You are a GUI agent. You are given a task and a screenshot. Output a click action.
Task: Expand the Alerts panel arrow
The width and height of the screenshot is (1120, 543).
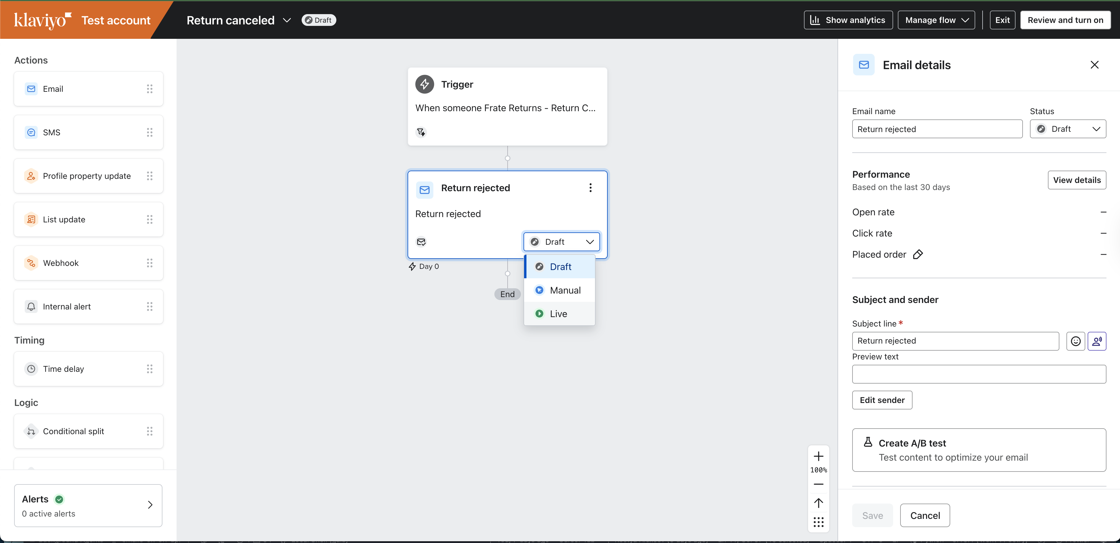coord(150,505)
